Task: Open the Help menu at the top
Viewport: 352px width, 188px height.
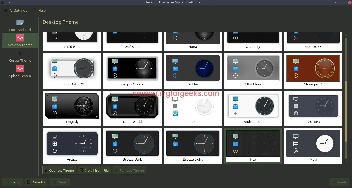Action: coord(42,10)
